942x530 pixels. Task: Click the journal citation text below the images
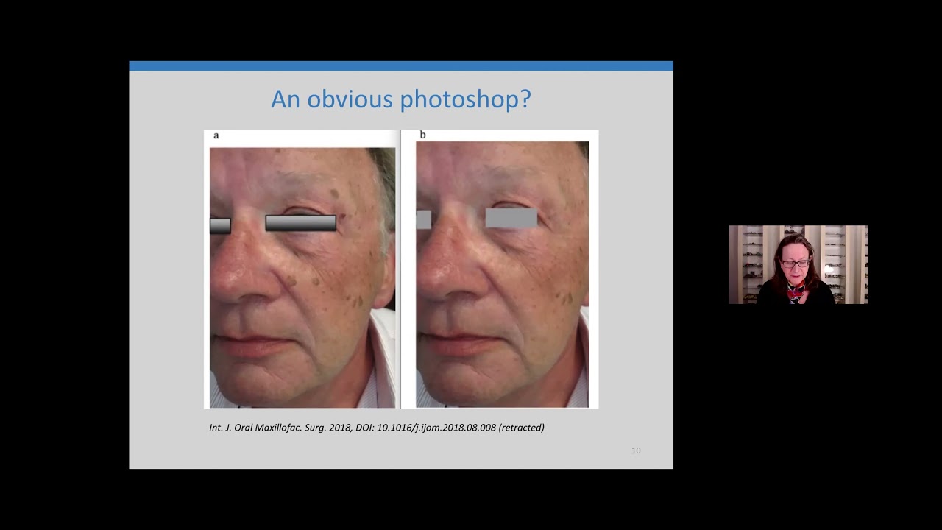point(377,428)
